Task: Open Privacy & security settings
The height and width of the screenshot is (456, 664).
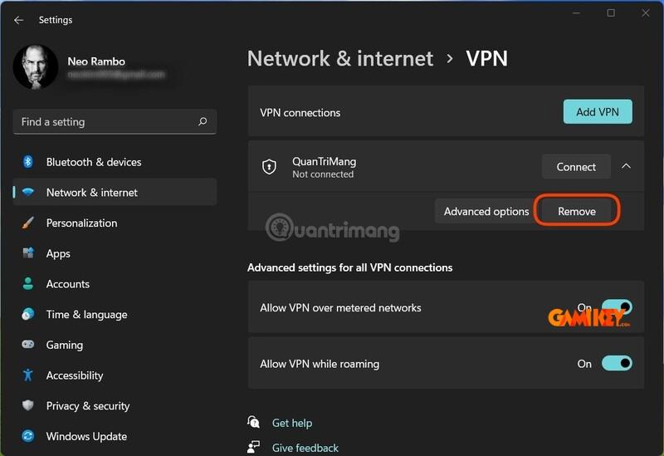Action: click(x=115, y=406)
